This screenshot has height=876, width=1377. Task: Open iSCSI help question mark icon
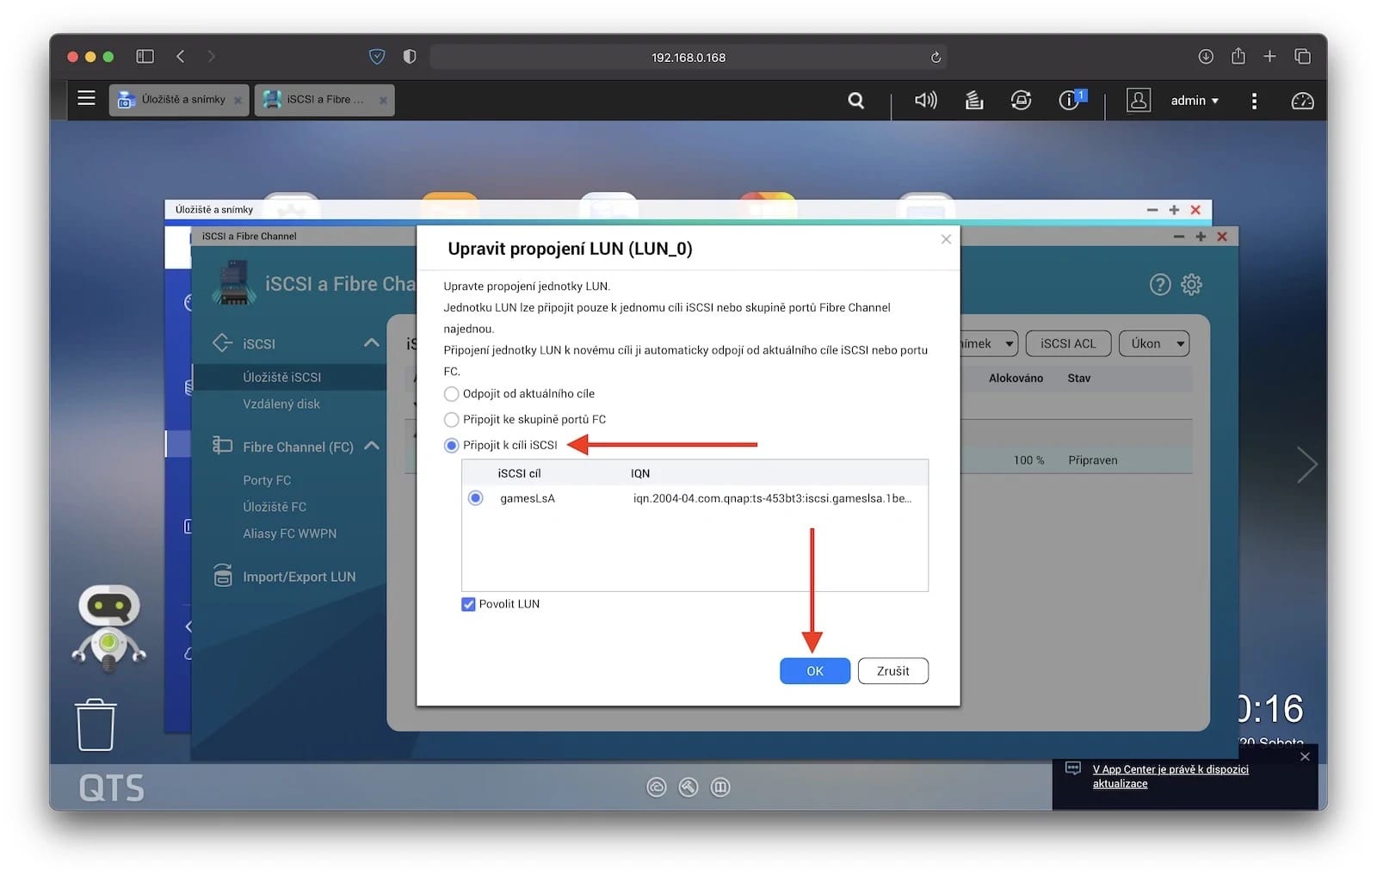click(1159, 285)
